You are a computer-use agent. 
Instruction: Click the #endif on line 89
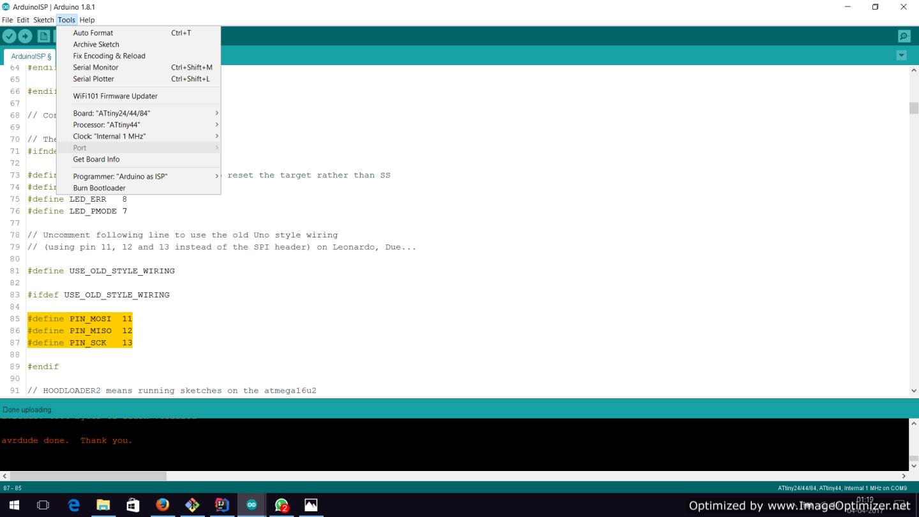point(43,366)
